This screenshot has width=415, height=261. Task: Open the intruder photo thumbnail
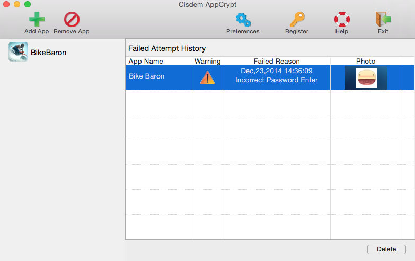366,77
